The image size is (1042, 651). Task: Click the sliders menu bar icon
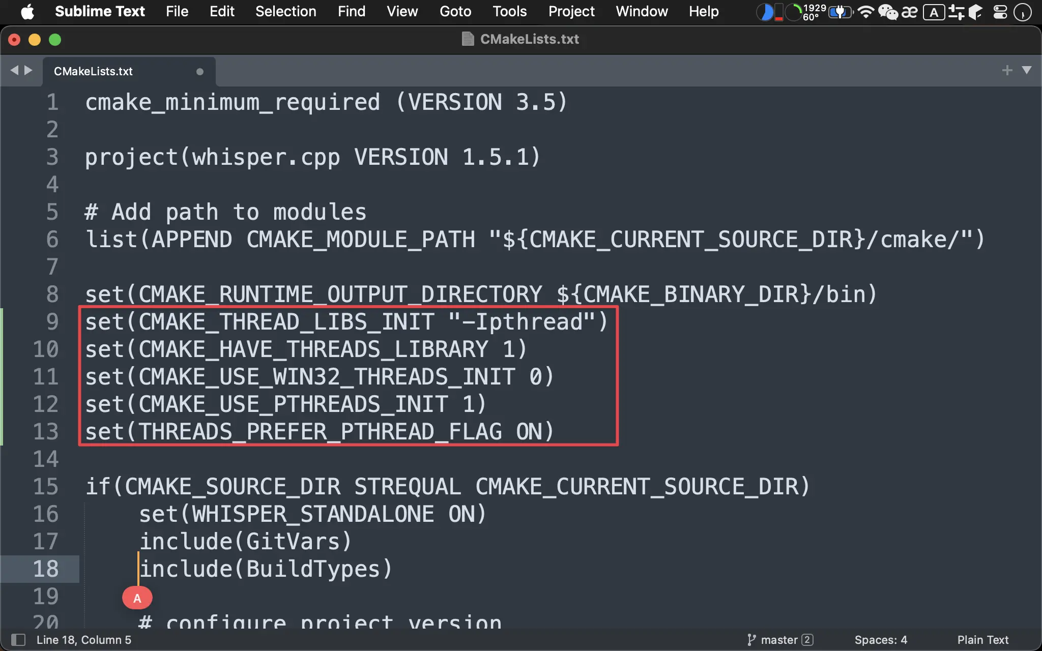956,12
